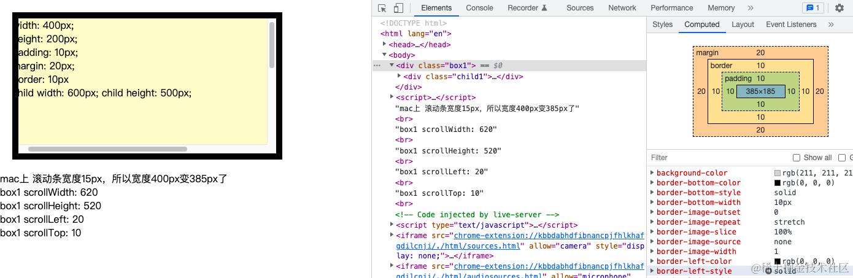This screenshot has width=853, height=278.
Task: Open the Recorder tab
Action: tap(527, 8)
